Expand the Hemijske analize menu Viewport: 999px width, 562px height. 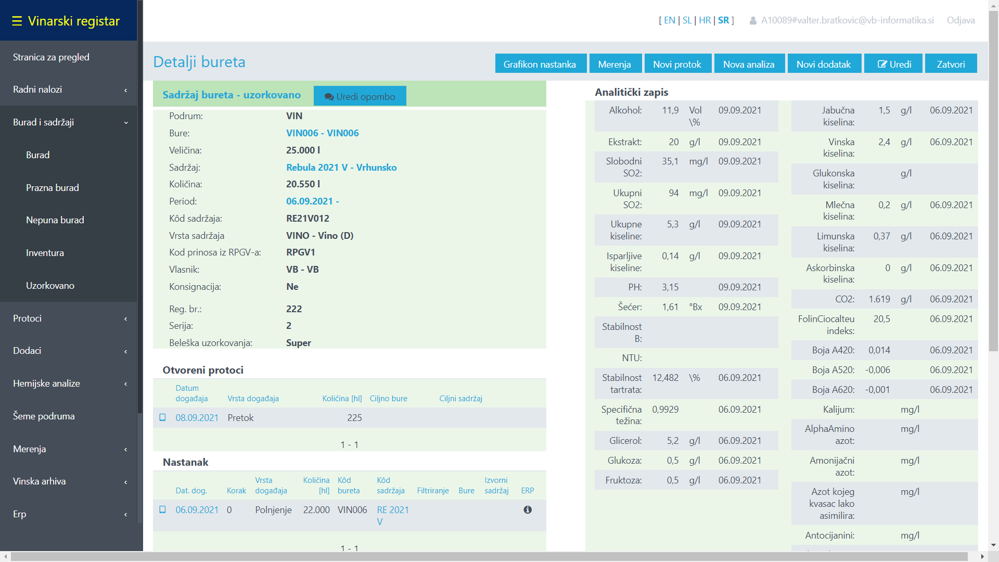coord(69,384)
